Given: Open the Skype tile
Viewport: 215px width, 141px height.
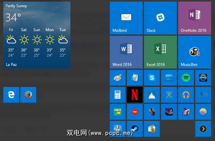Looking at the screenshot, I should click(152, 78).
